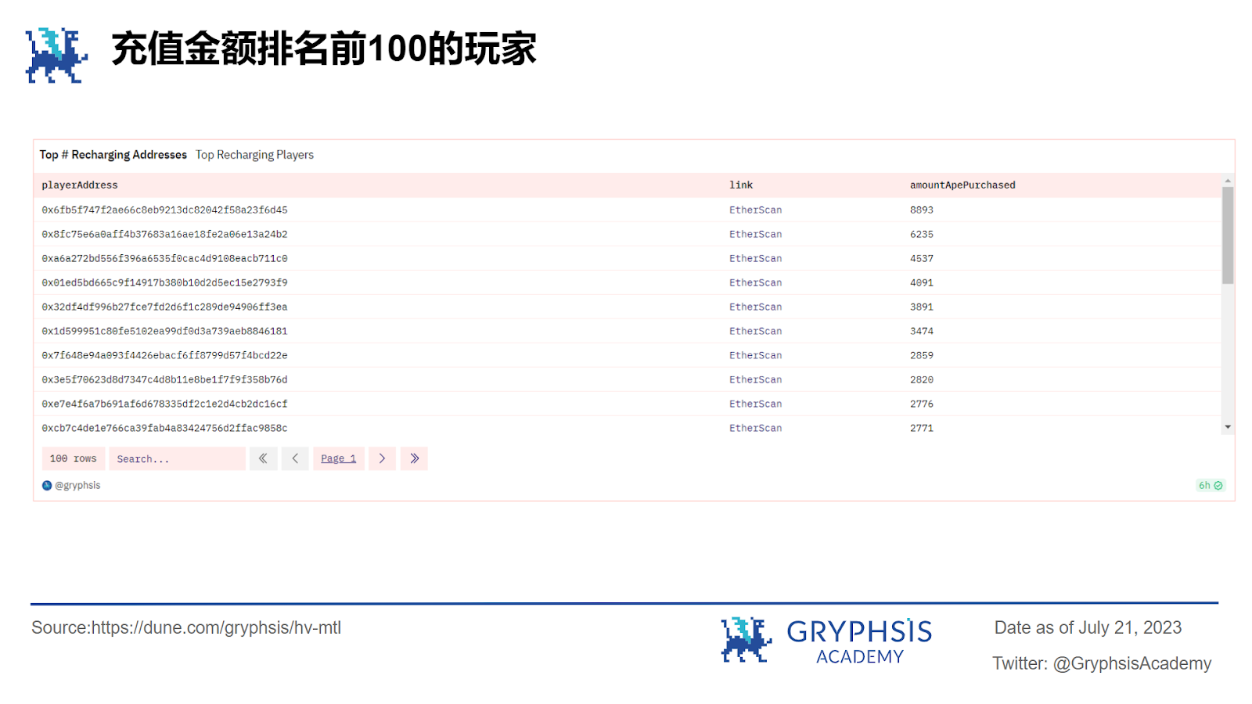
Task: Open EtherScan link for address 0xcb7c4de1
Action: [756, 428]
